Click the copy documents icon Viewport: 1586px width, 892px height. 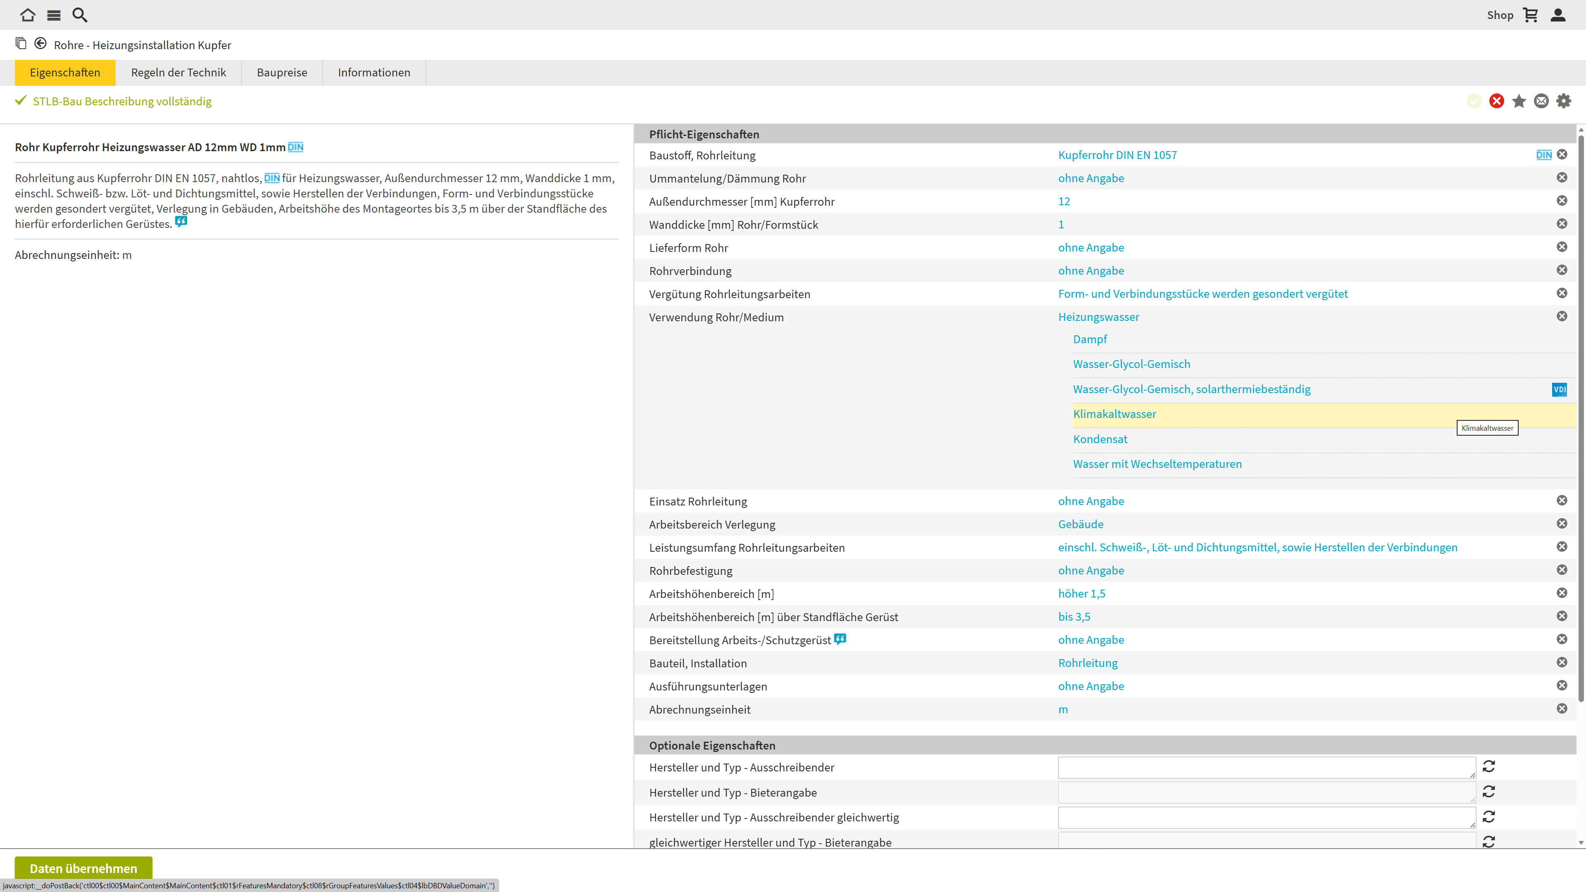point(21,44)
